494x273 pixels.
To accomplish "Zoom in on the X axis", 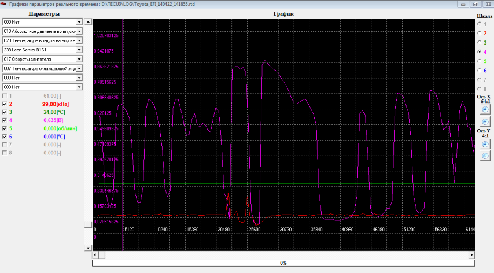I will (485, 110).
